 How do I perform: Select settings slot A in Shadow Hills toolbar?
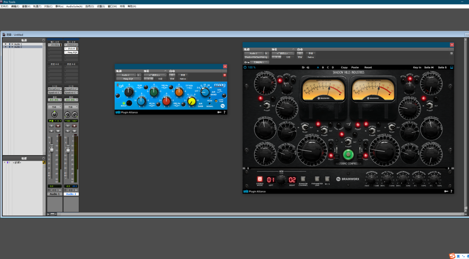coord(318,68)
